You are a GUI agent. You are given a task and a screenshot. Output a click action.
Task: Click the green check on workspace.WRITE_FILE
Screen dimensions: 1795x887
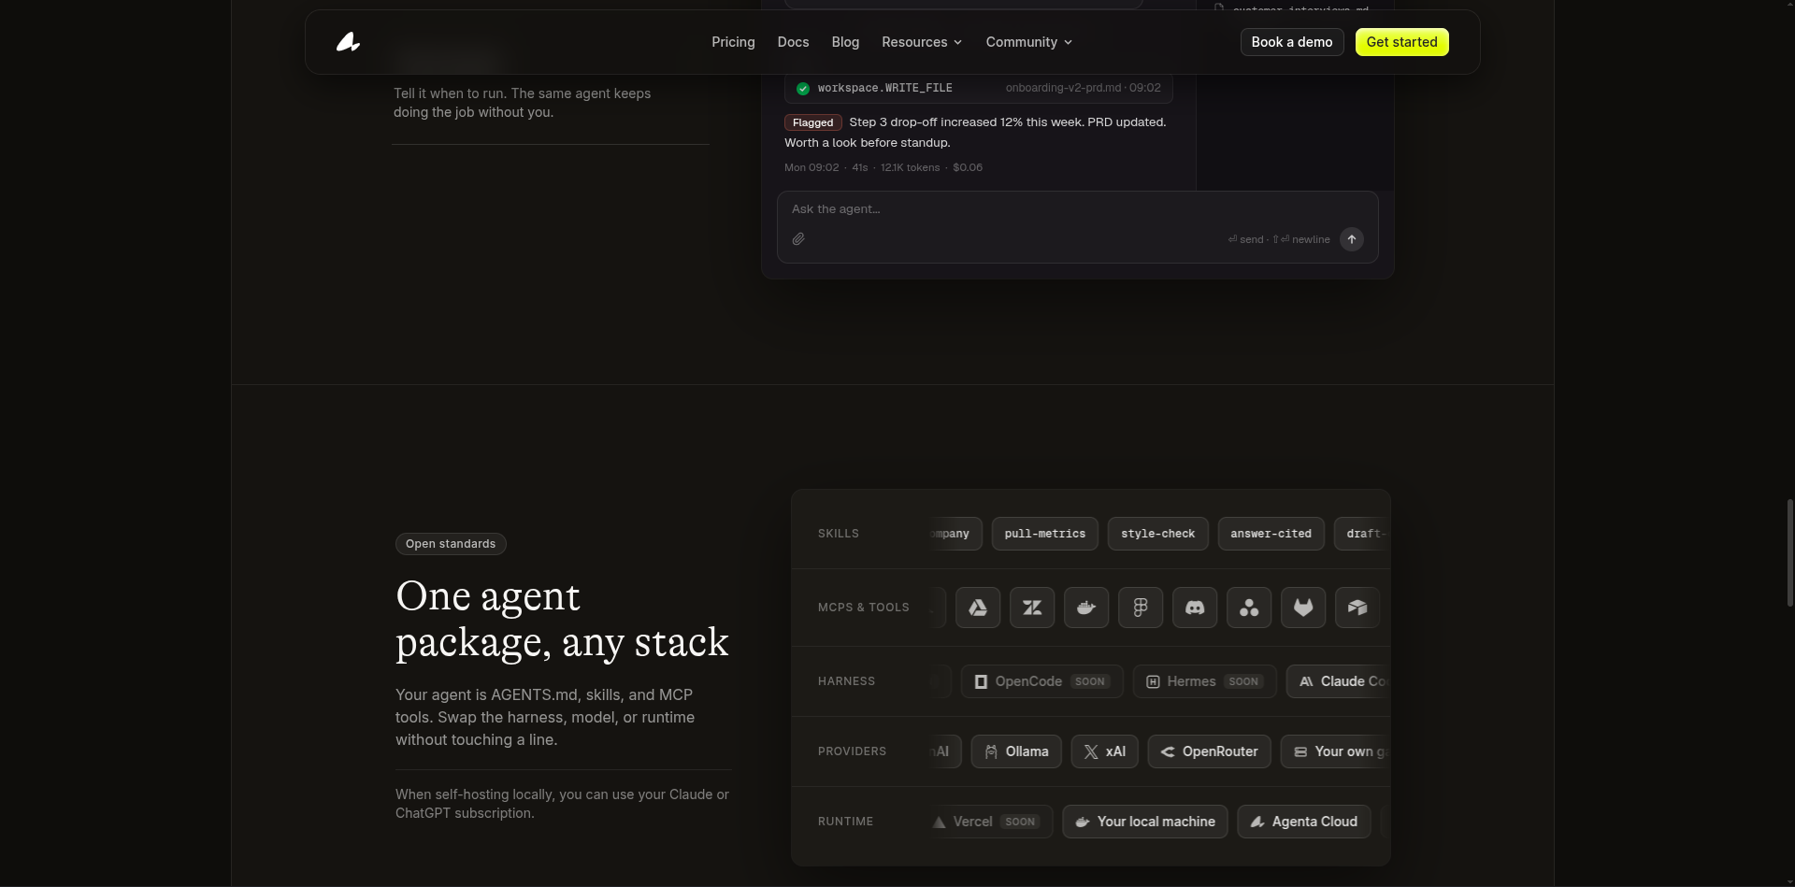click(803, 88)
